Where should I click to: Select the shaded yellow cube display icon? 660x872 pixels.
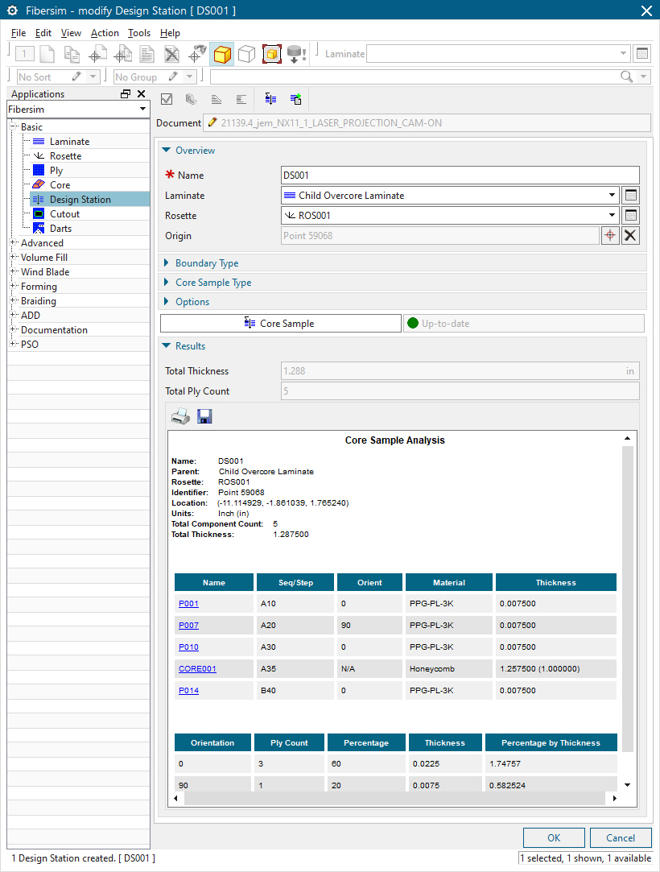222,54
